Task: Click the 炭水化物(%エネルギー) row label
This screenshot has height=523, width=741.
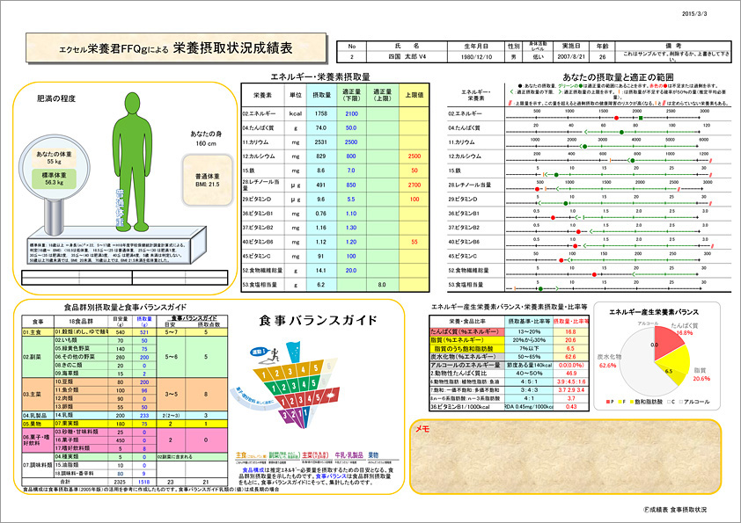Action: coord(467,357)
